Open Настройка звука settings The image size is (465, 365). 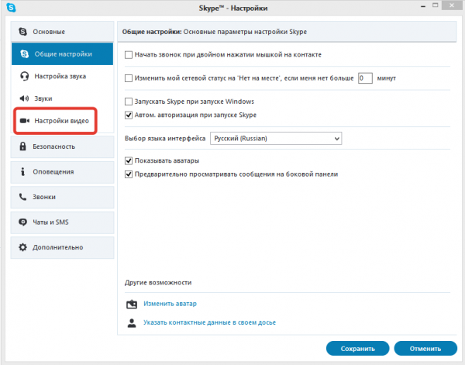[62, 76]
